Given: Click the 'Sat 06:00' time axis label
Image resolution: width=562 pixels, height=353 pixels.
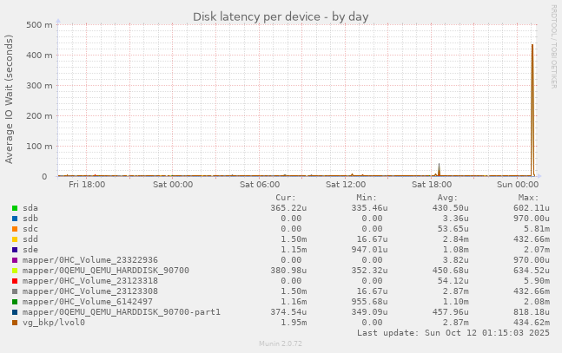Looking at the screenshot, I should pyautogui.click(x=260, y=184).
